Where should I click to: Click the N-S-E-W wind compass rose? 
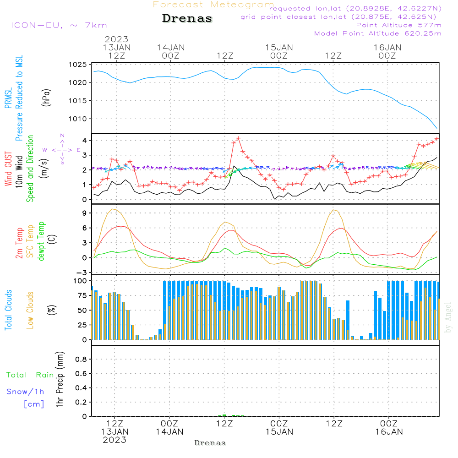click(x=62, y=149)
